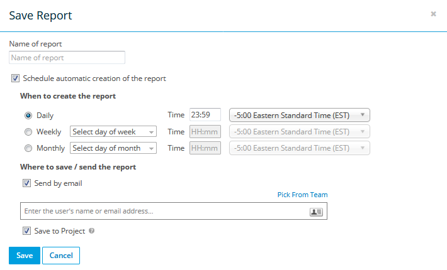
Task: Uncheck the Send by email checkbox
Action: tap(26, 184)
